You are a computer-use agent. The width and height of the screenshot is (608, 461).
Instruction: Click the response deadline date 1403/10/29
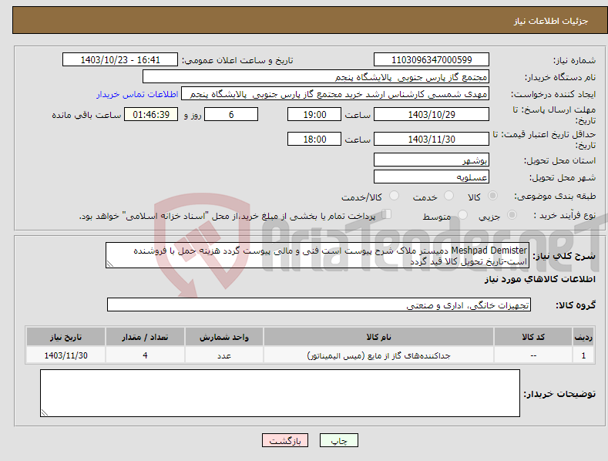point(432,114)
